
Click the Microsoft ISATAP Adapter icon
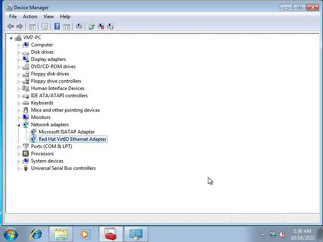[34, 132]
